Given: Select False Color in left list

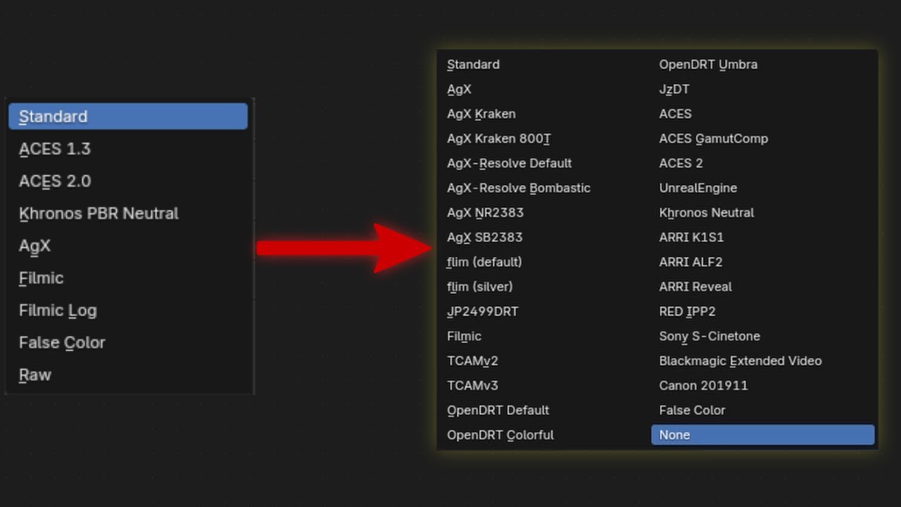Looking at the screenshot, I should pos(62,342).
